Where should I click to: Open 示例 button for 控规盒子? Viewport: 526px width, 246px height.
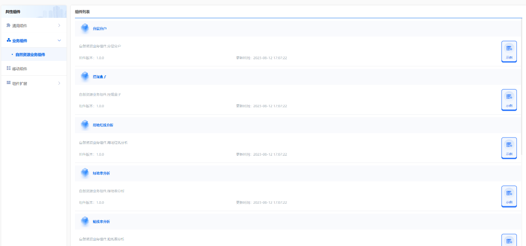(509, 100)
